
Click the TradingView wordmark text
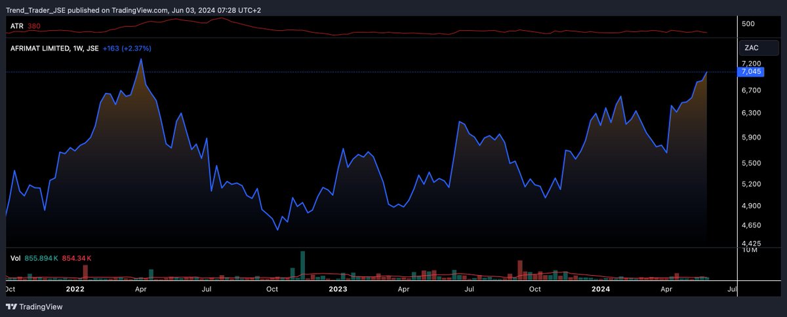[x=41, y=307]
